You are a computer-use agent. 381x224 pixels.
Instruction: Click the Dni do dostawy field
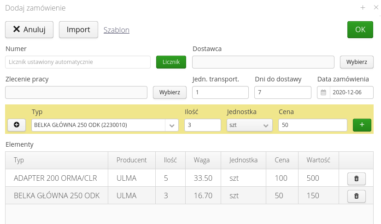[x=282, y=92]
